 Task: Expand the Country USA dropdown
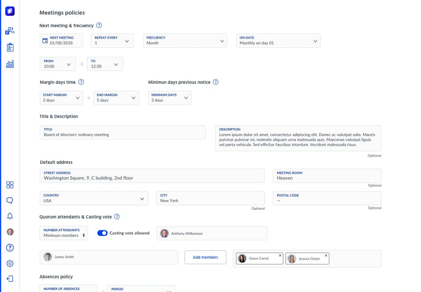94,198
